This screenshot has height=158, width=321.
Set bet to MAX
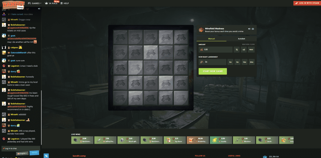pyautogui.click(x=251, y=49)
